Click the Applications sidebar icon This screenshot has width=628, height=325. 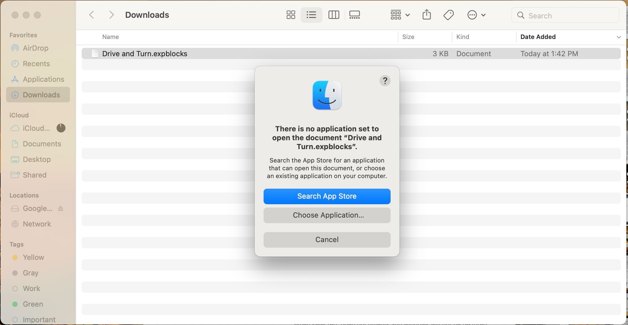point(15,79)
